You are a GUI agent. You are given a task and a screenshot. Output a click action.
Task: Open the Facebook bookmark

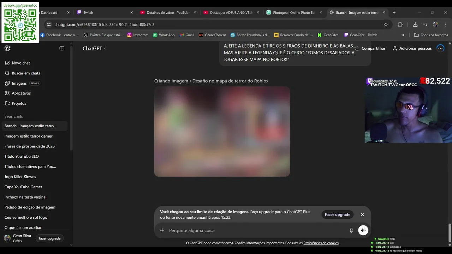click(x=59, y=35)
